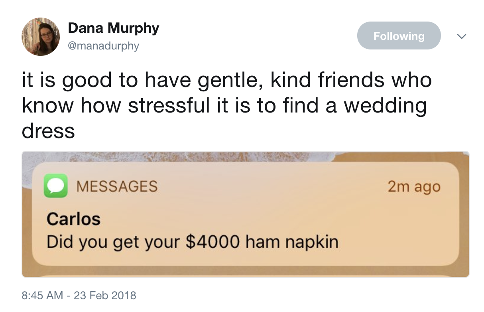Click the MESSAGES label in notification

[116, 186]
